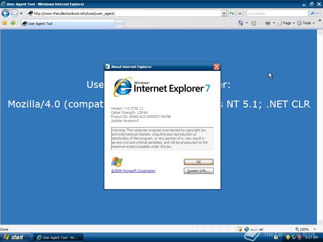323x242 pixels.
Task: Click the Add to Favorites icon
Action: tap(13, 23)
